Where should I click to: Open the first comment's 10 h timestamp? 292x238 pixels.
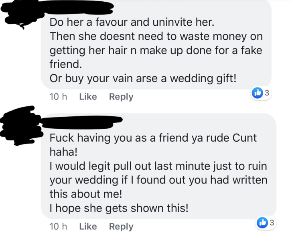pos(58,97)
